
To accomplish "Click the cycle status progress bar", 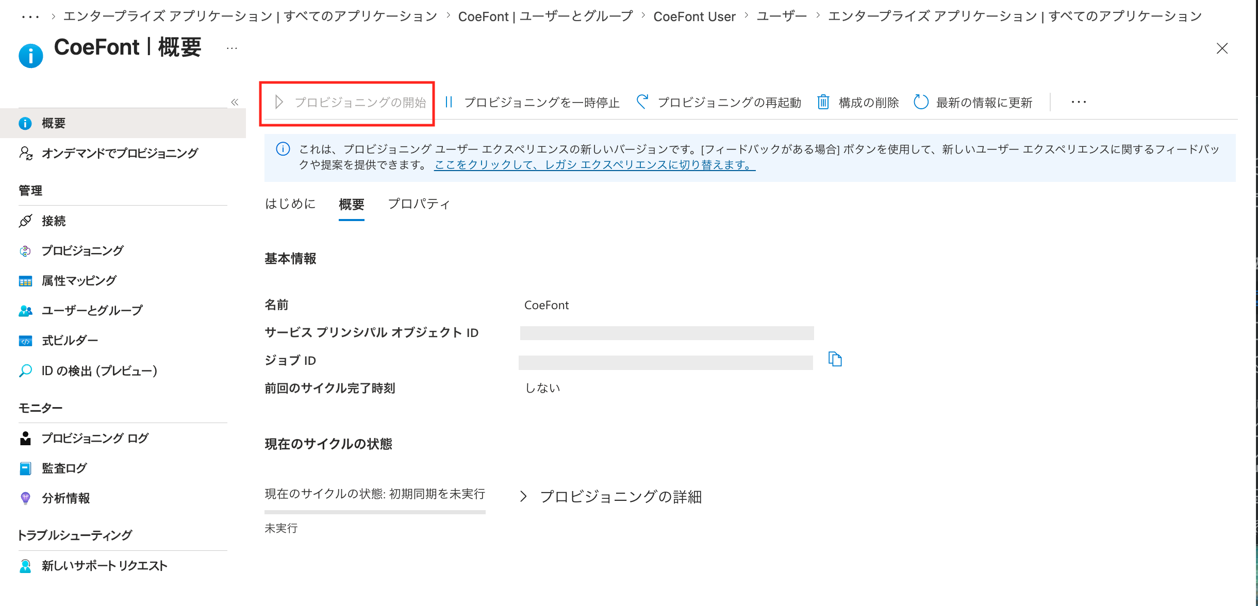I will pyautogui.click(x=375, y=512).
